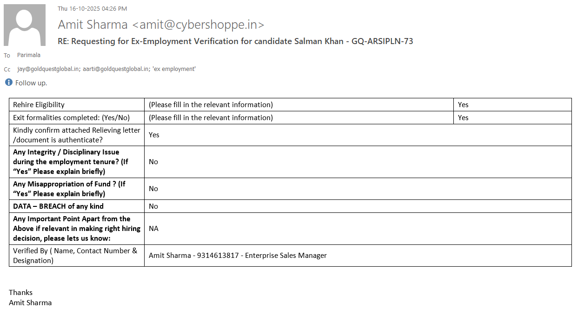This screenshot has height=314, width=584.
Task: Click the Yes answer for Exit formalities
Action: coord(463,118)
